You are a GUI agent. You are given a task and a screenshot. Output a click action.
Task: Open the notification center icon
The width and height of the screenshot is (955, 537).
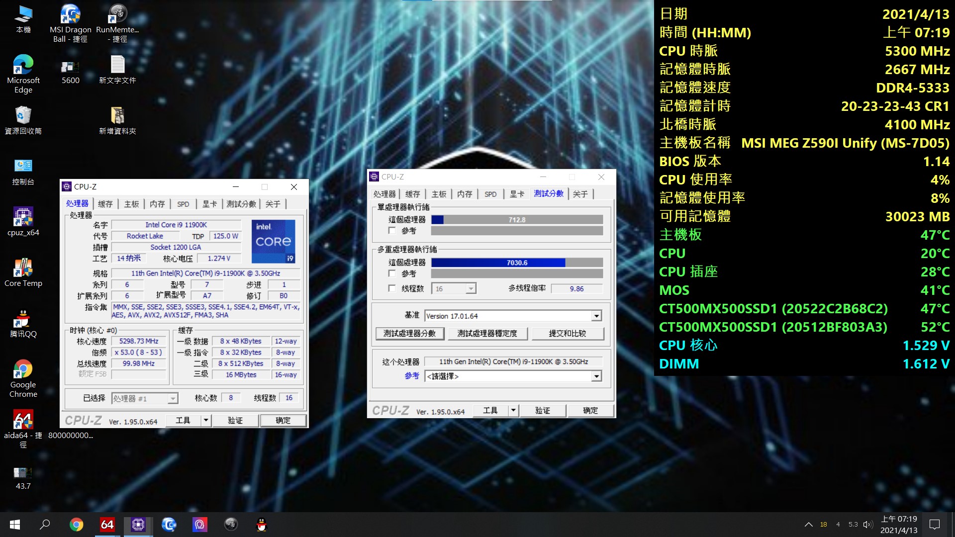(935, 525)
